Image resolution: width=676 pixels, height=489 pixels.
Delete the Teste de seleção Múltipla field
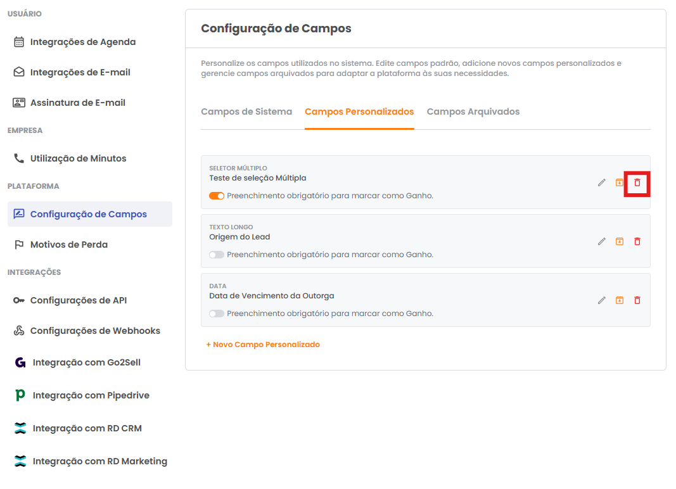click(637, 182)
